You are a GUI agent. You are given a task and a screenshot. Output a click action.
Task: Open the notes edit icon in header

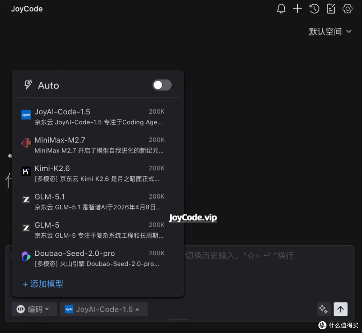click(331, 9)
